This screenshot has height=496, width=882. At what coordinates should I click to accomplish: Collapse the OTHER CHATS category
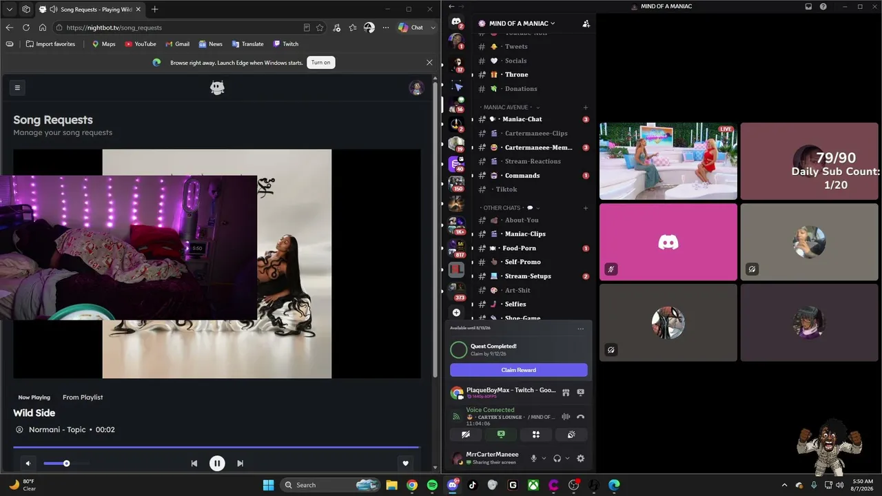pyautogui.click(x=511, y=208)
